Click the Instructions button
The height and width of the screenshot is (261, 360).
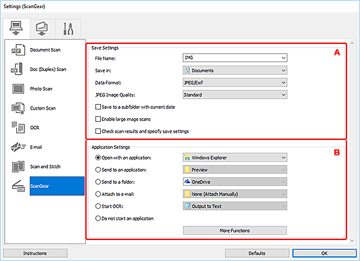(x=35, y=253)
